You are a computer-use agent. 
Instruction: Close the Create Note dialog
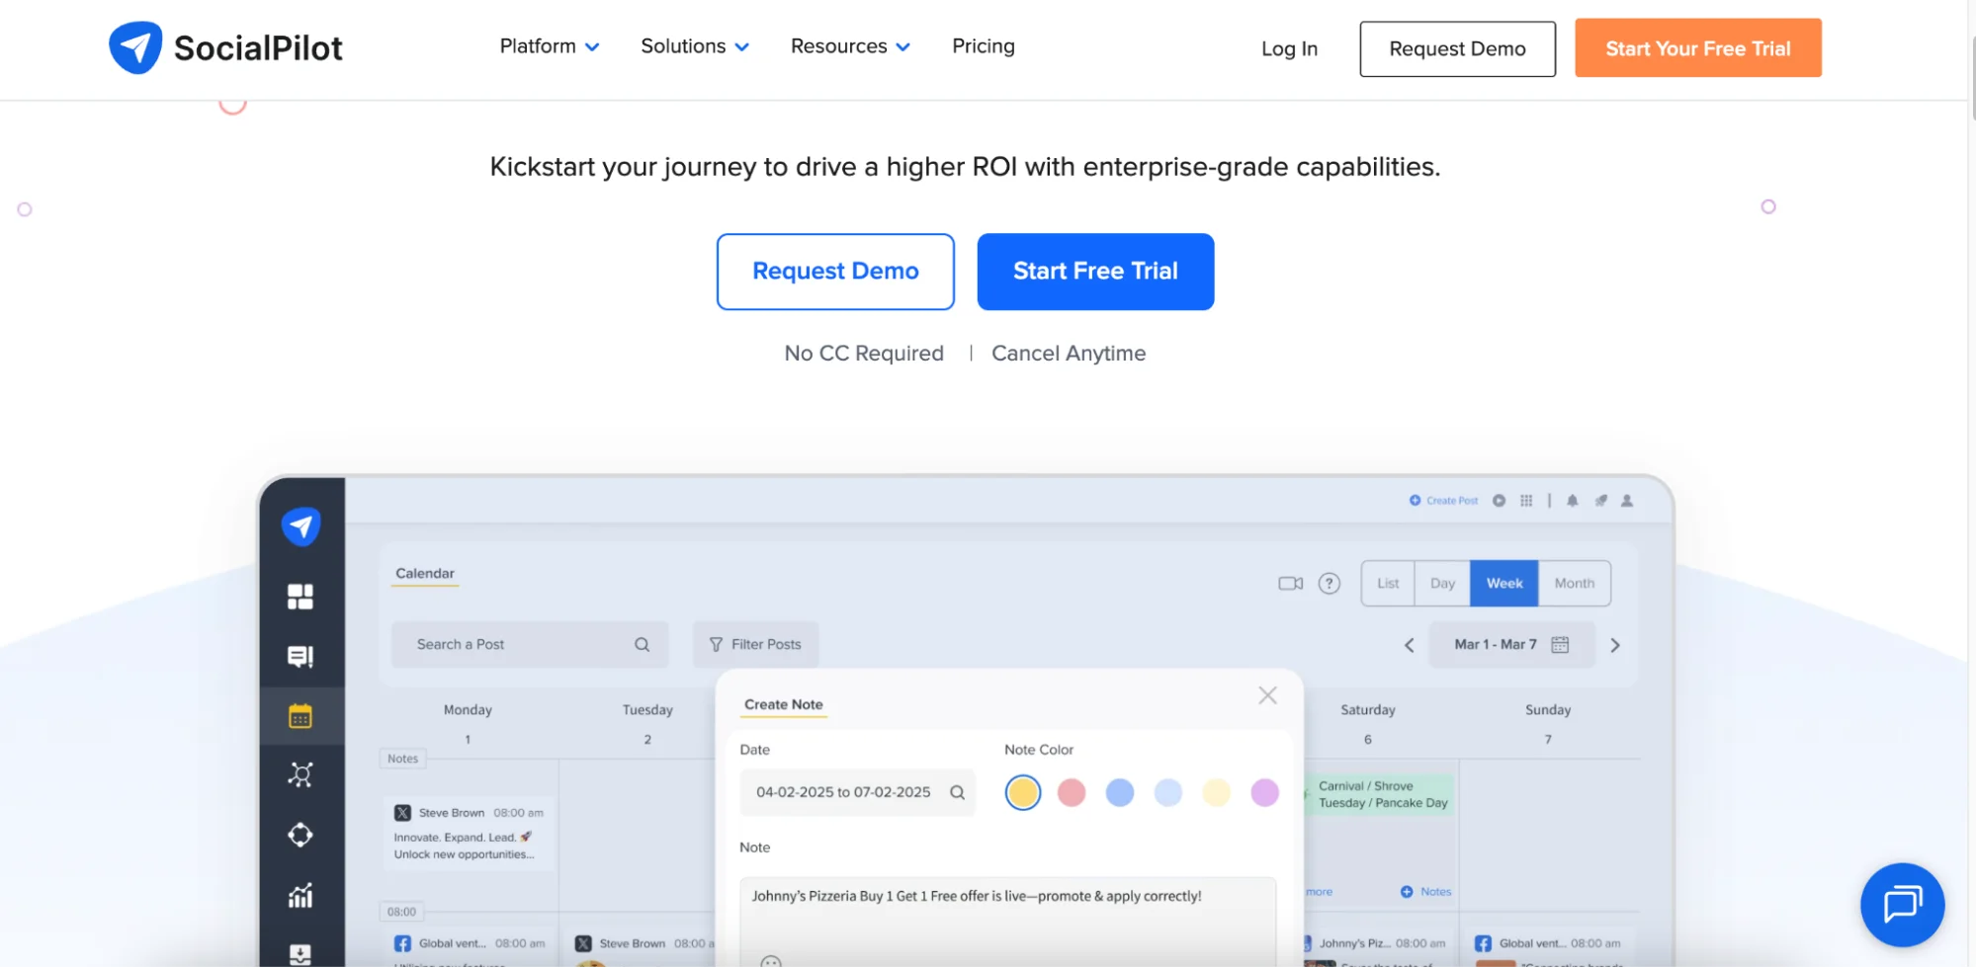(1268, 695)
